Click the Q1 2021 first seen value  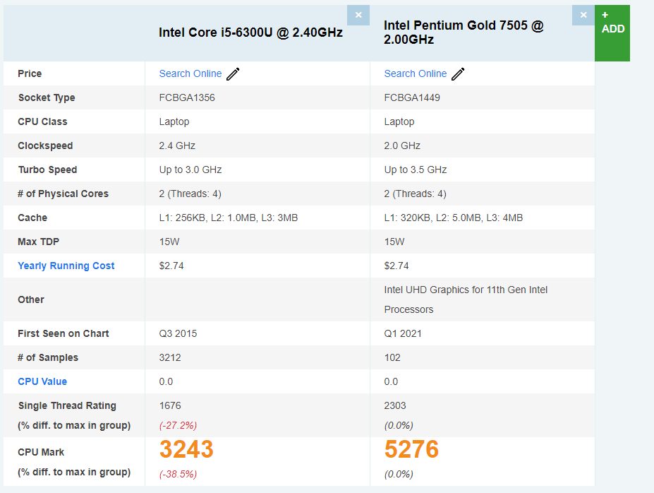403,333
